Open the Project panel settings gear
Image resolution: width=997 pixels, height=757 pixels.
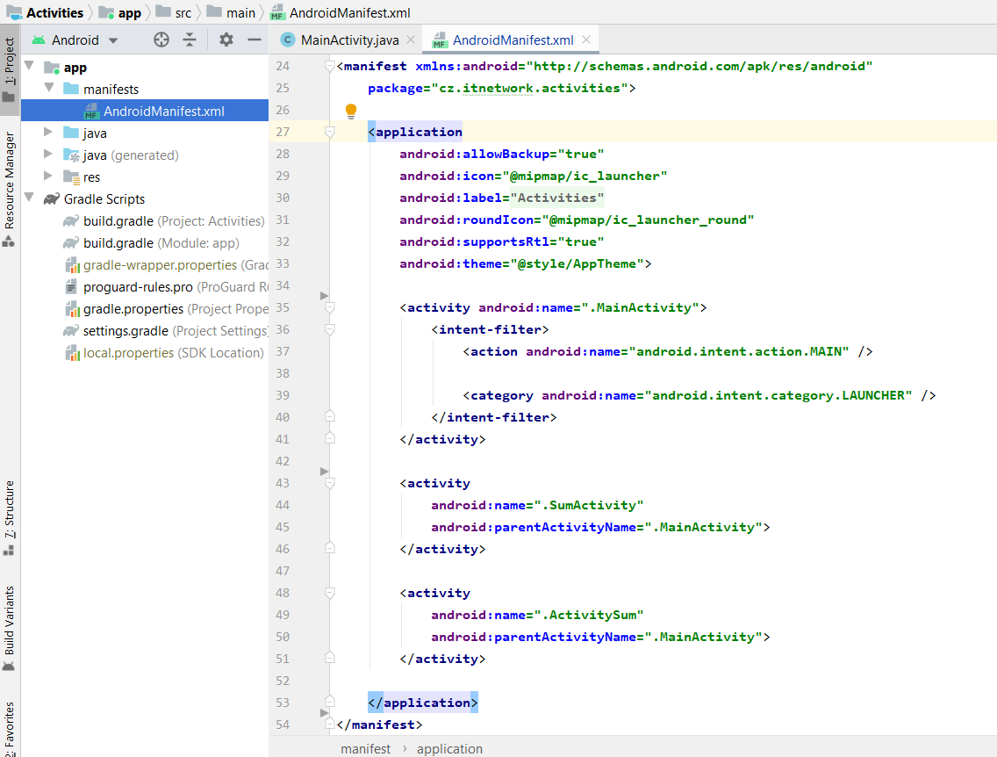click(226, 40)
